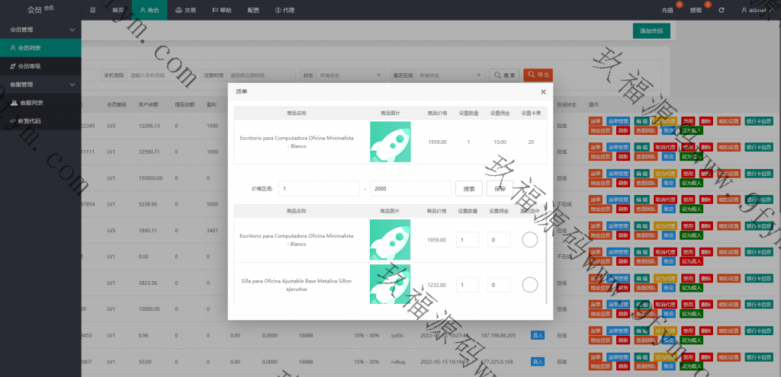Image resolution: width=781 pixels, height=377 pixels.
Task: Collapse the 会员管理 sidebar group
Action: pos(72,30)
